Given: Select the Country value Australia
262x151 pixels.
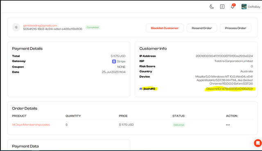Looking at the screenshot, I should tap(246, 71).
